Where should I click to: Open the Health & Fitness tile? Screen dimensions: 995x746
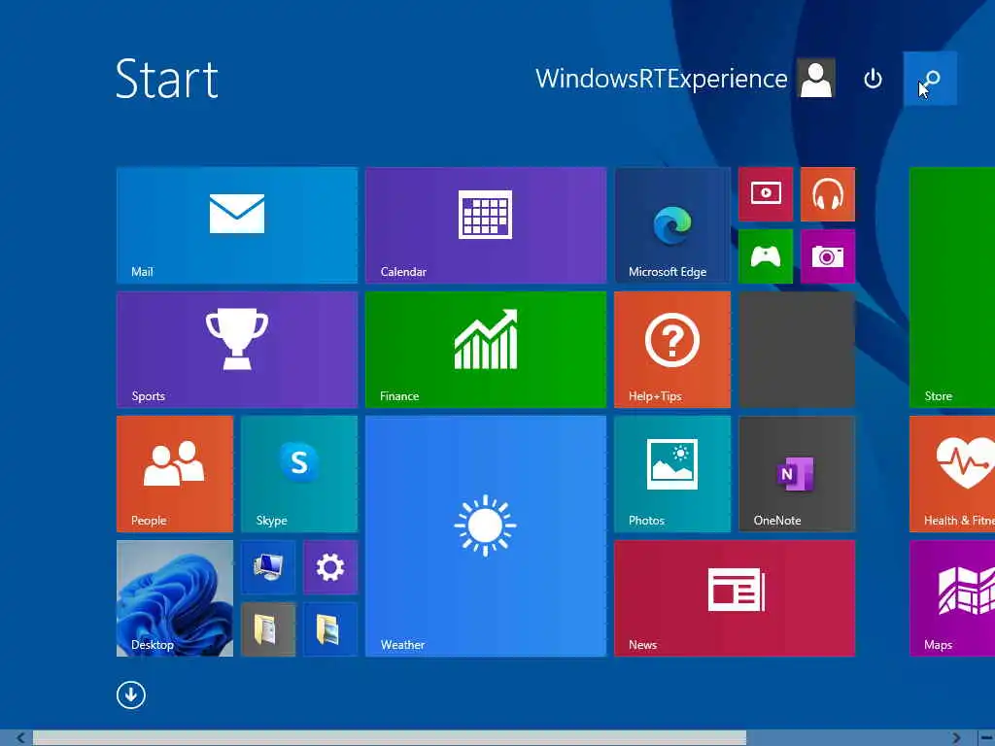pos(952,474)
